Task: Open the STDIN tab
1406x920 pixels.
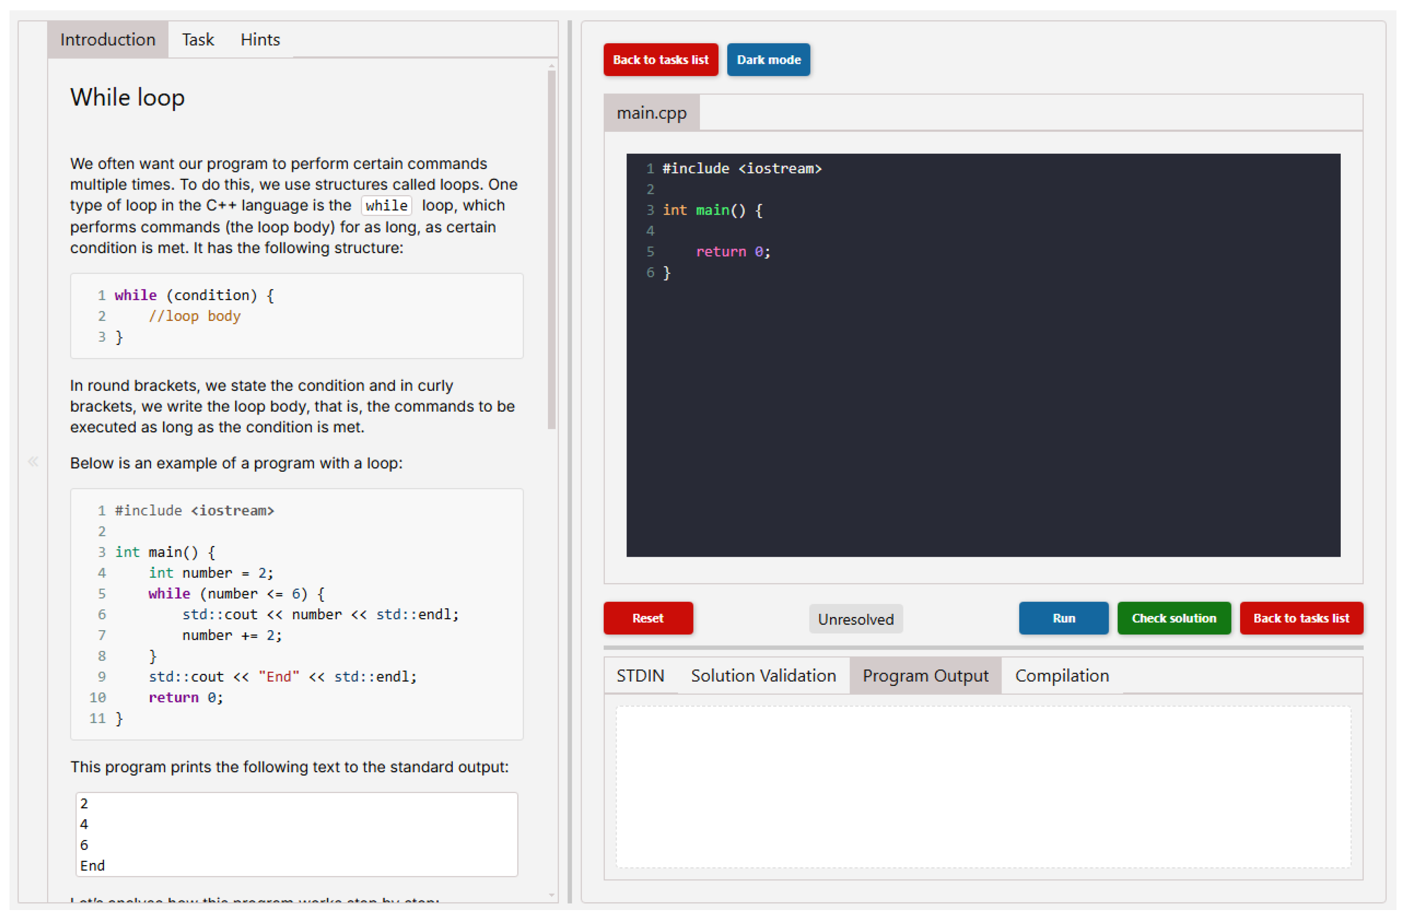Action: 640,676
